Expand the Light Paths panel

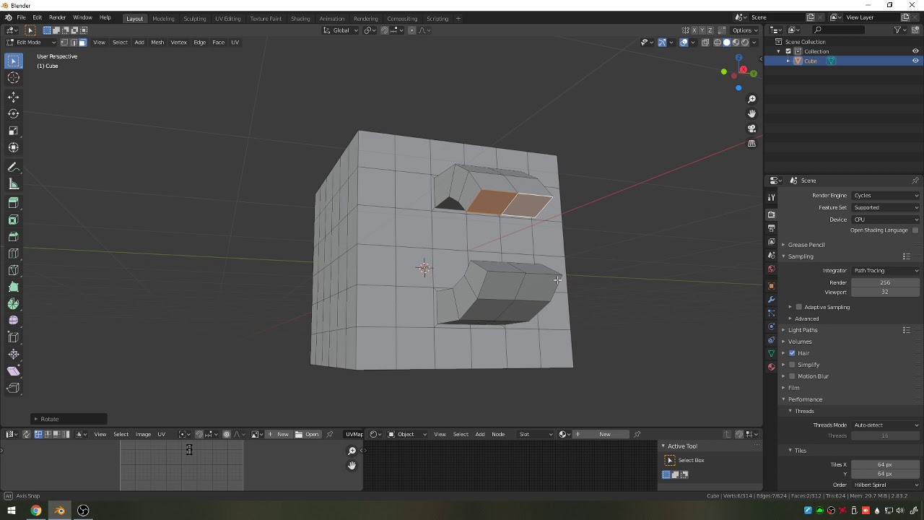click(x=803, y=330)
